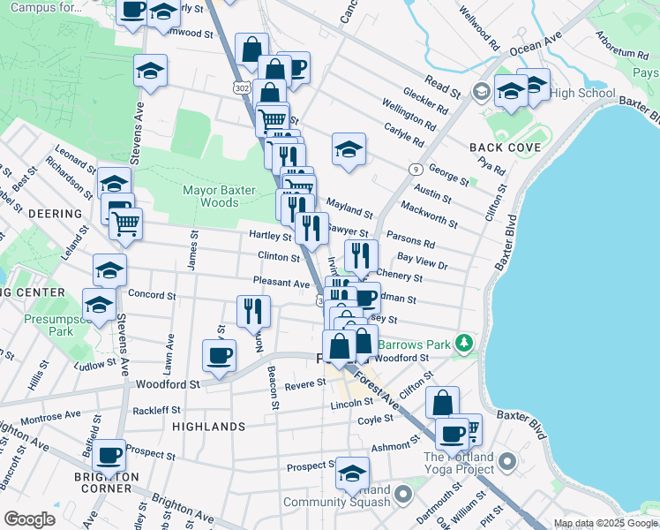Open the Google logo link
Image resolution: width=660 pixels, height=530 pixels.
29,519
